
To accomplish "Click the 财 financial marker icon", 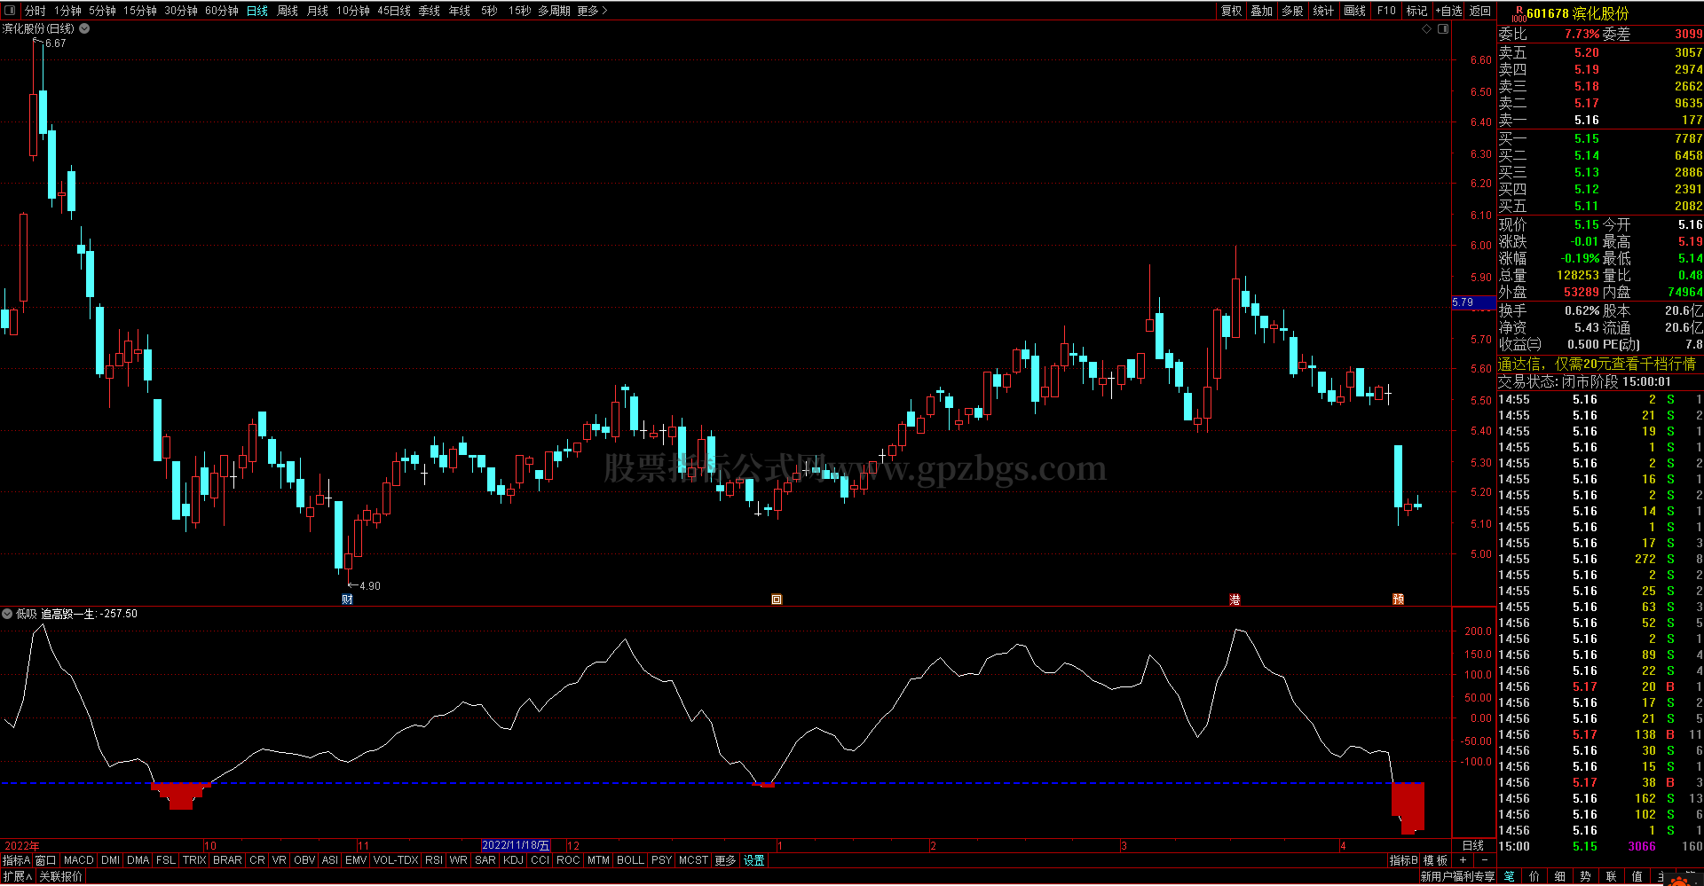I will (x=347, y=600).
